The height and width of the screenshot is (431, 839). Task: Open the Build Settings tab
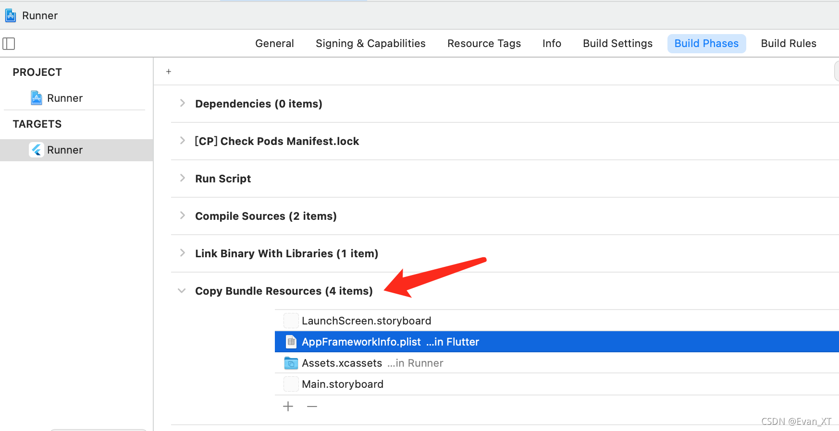617,44
